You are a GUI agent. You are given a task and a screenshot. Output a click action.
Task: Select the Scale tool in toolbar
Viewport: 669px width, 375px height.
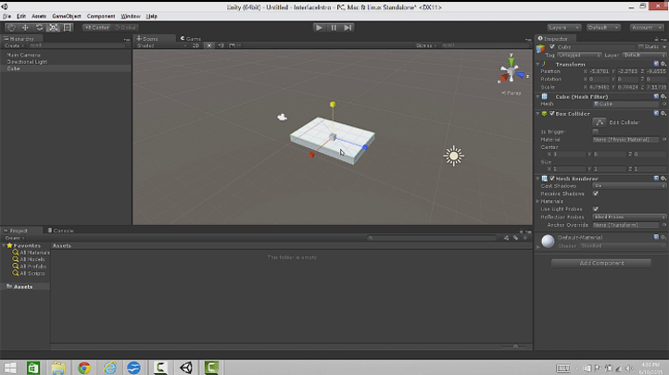coord(54,27)
